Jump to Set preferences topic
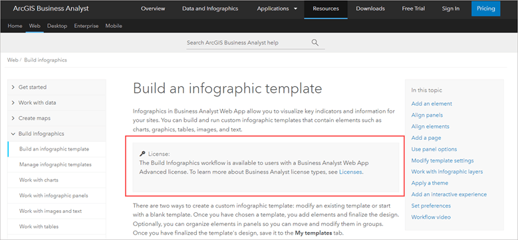The image size is (518, 240). pyautogui.click(x=431, y=206)
